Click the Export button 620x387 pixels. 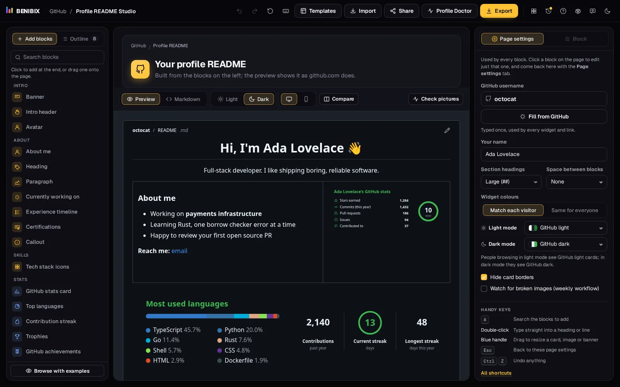pos(499,11)
